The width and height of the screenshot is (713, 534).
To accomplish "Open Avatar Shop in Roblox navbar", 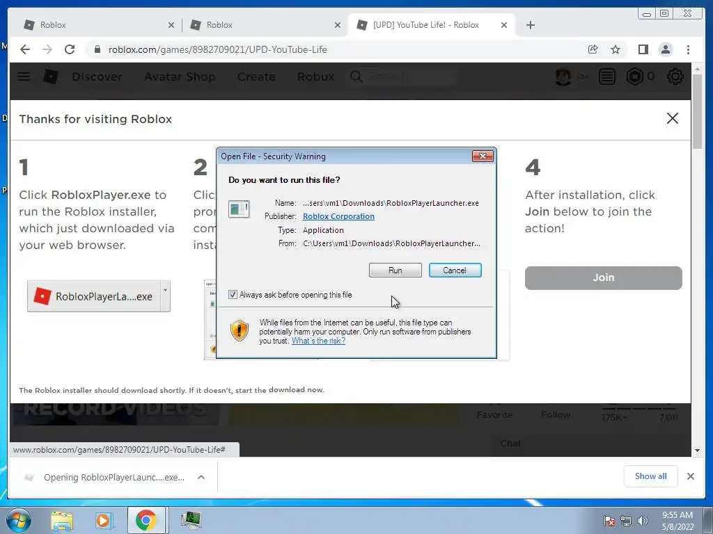I will [x=180, y=76].
